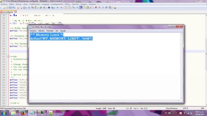Open the user-defined language dialog icon
Image resolution: width=207 pixels, height=116 pixels.
click(84, 7)
